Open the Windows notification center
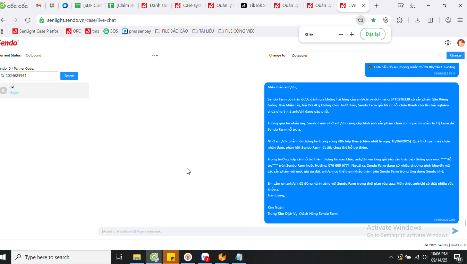 point(458,257)
